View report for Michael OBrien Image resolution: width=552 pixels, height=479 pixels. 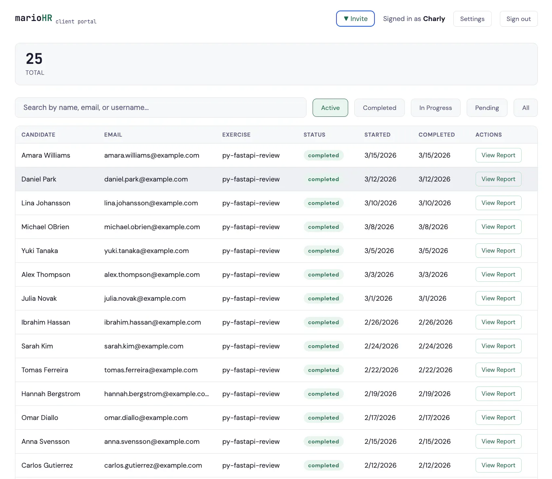pyautogui.click(x=498, y=227)
